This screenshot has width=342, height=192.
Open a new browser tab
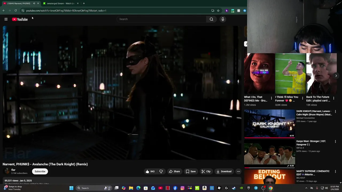84,3
